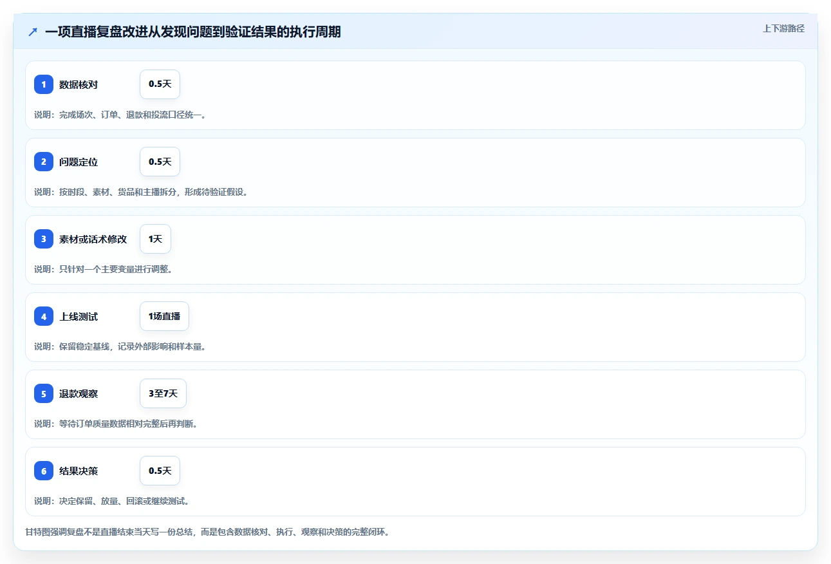
Task: Select the step 1 number badge
Action: coord(44,84)
